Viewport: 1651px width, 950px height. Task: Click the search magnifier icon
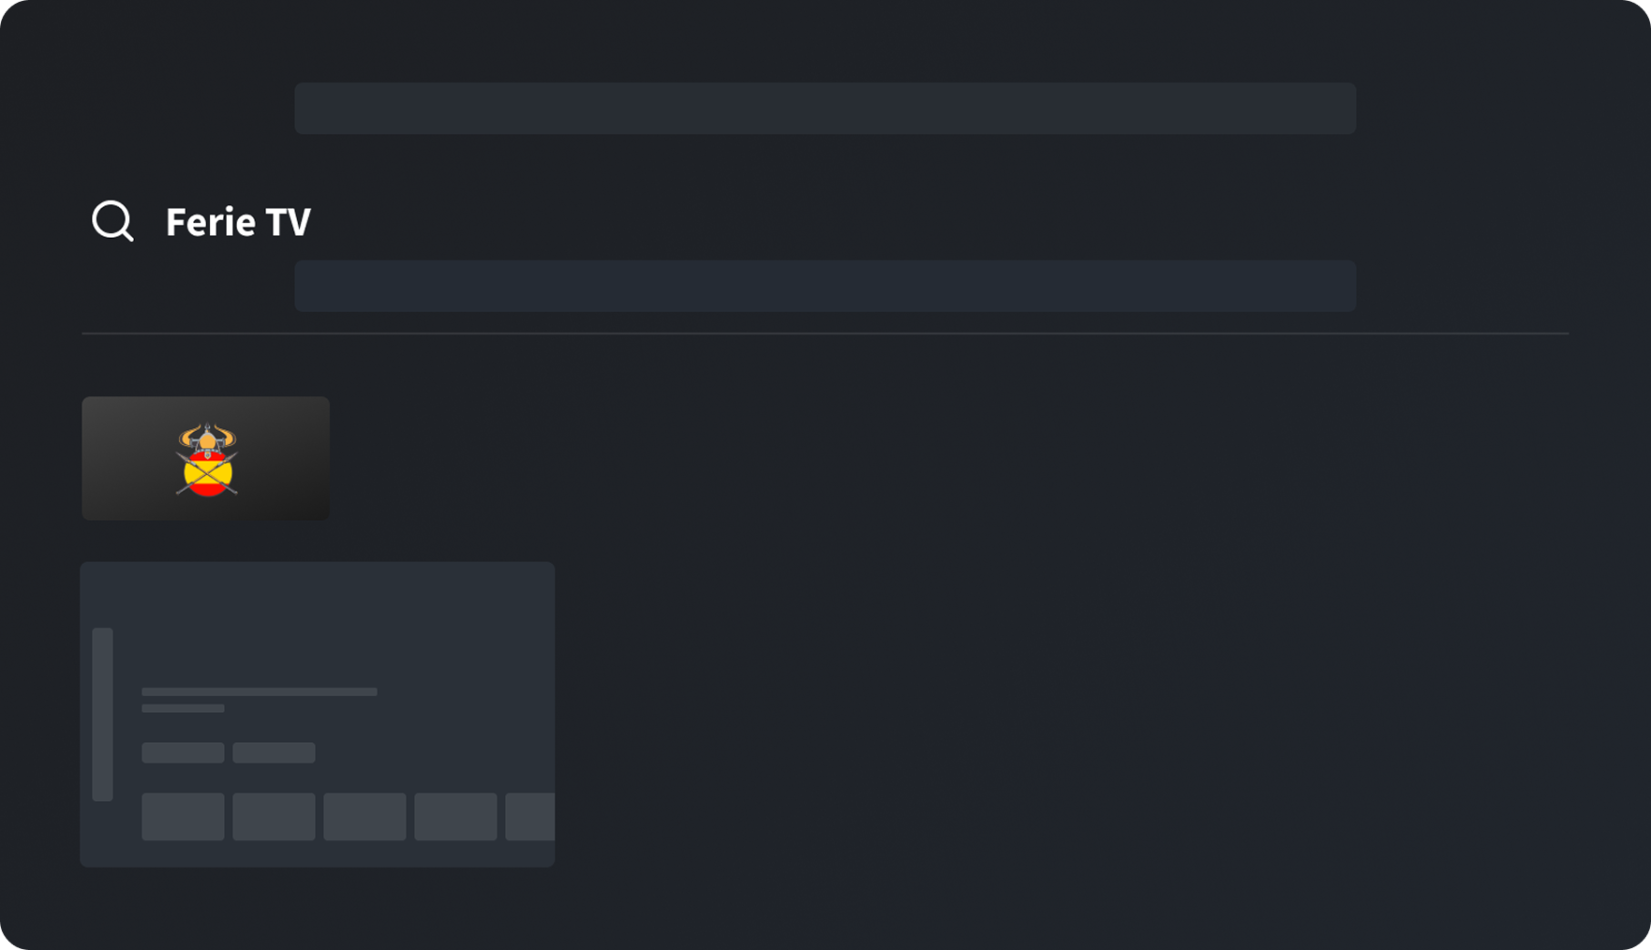tap(112, 221)
